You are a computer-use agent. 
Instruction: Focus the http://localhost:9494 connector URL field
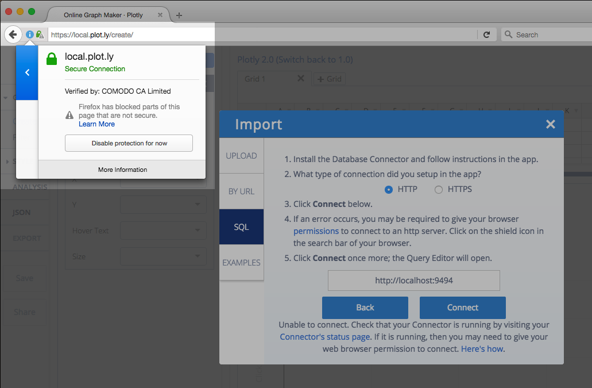click(414, 281)
